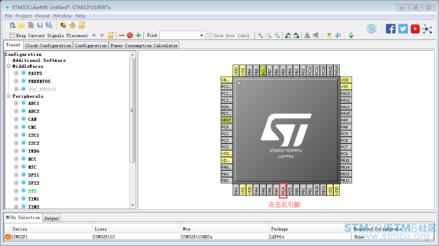Collapse the MiddleWares tree node

[9, 66]
